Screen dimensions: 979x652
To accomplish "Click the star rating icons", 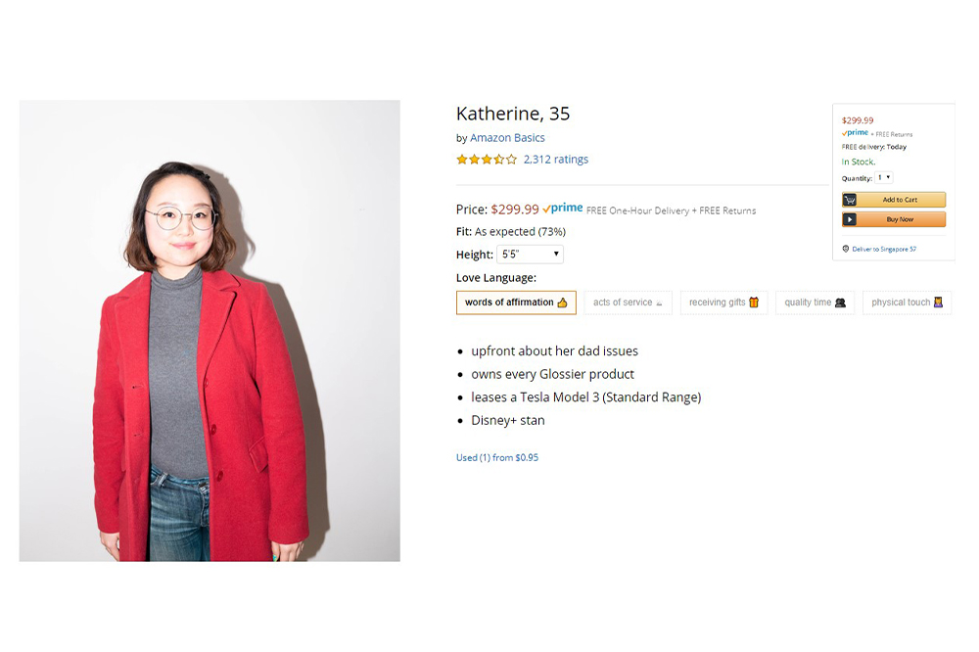I will click(487, 160).
